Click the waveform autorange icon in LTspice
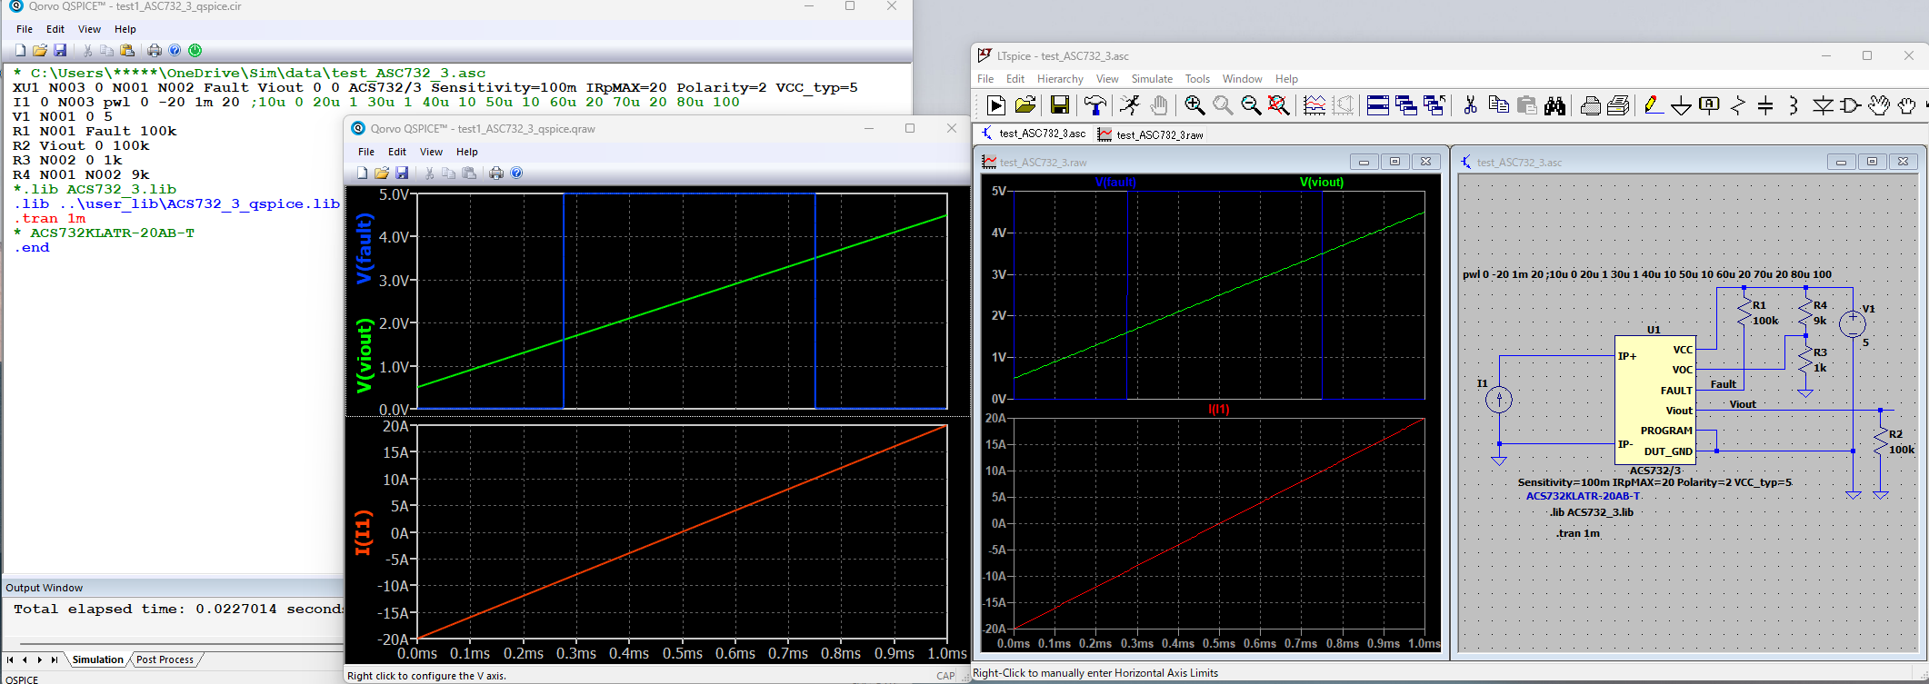 [1314, 105]
